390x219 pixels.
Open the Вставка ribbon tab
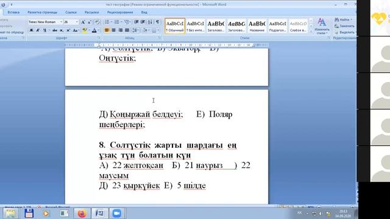coord(13,12)
